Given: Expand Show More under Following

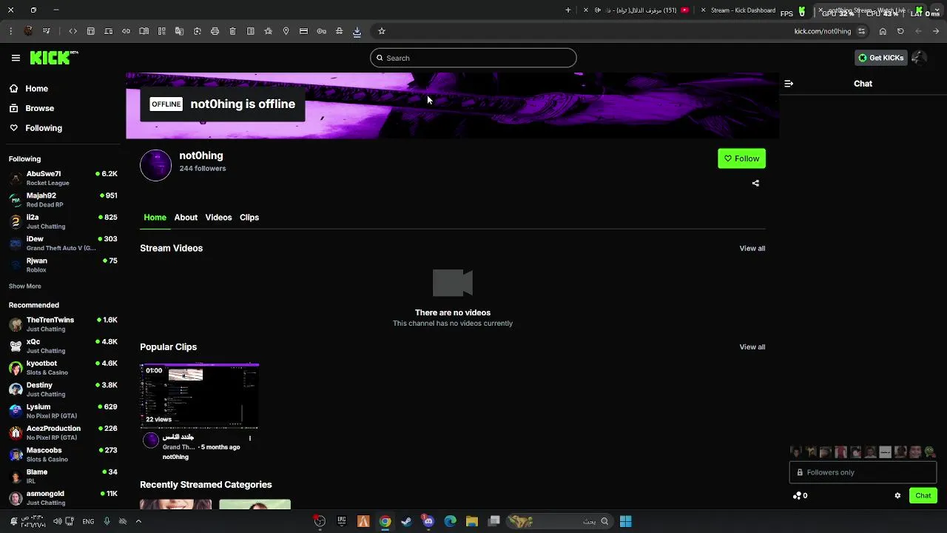Looking at the screenshot, I should click(24, 286).
